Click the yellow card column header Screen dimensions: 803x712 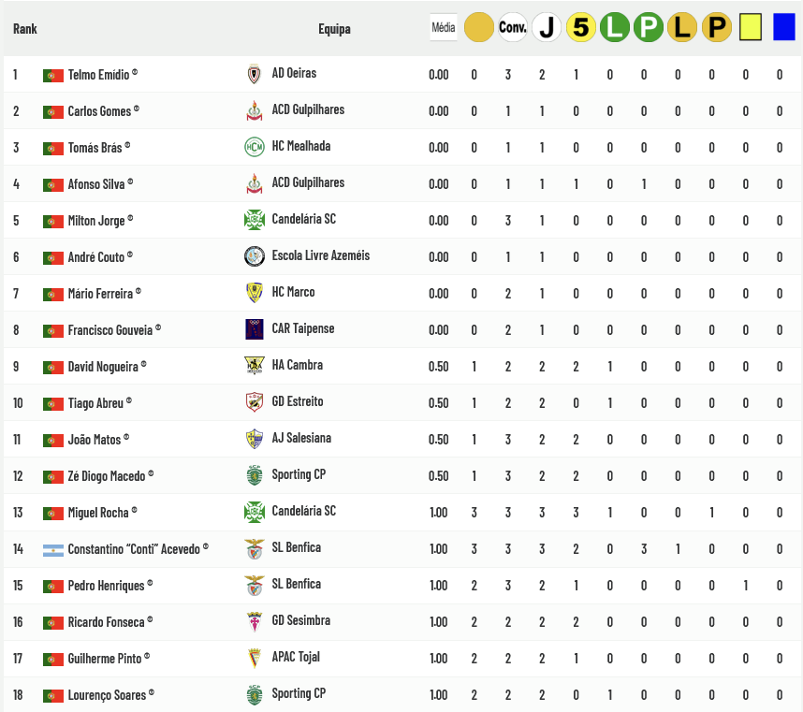750,28
